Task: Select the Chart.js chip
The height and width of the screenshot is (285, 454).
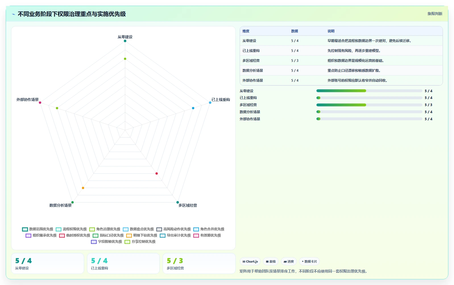Action: 250,261
